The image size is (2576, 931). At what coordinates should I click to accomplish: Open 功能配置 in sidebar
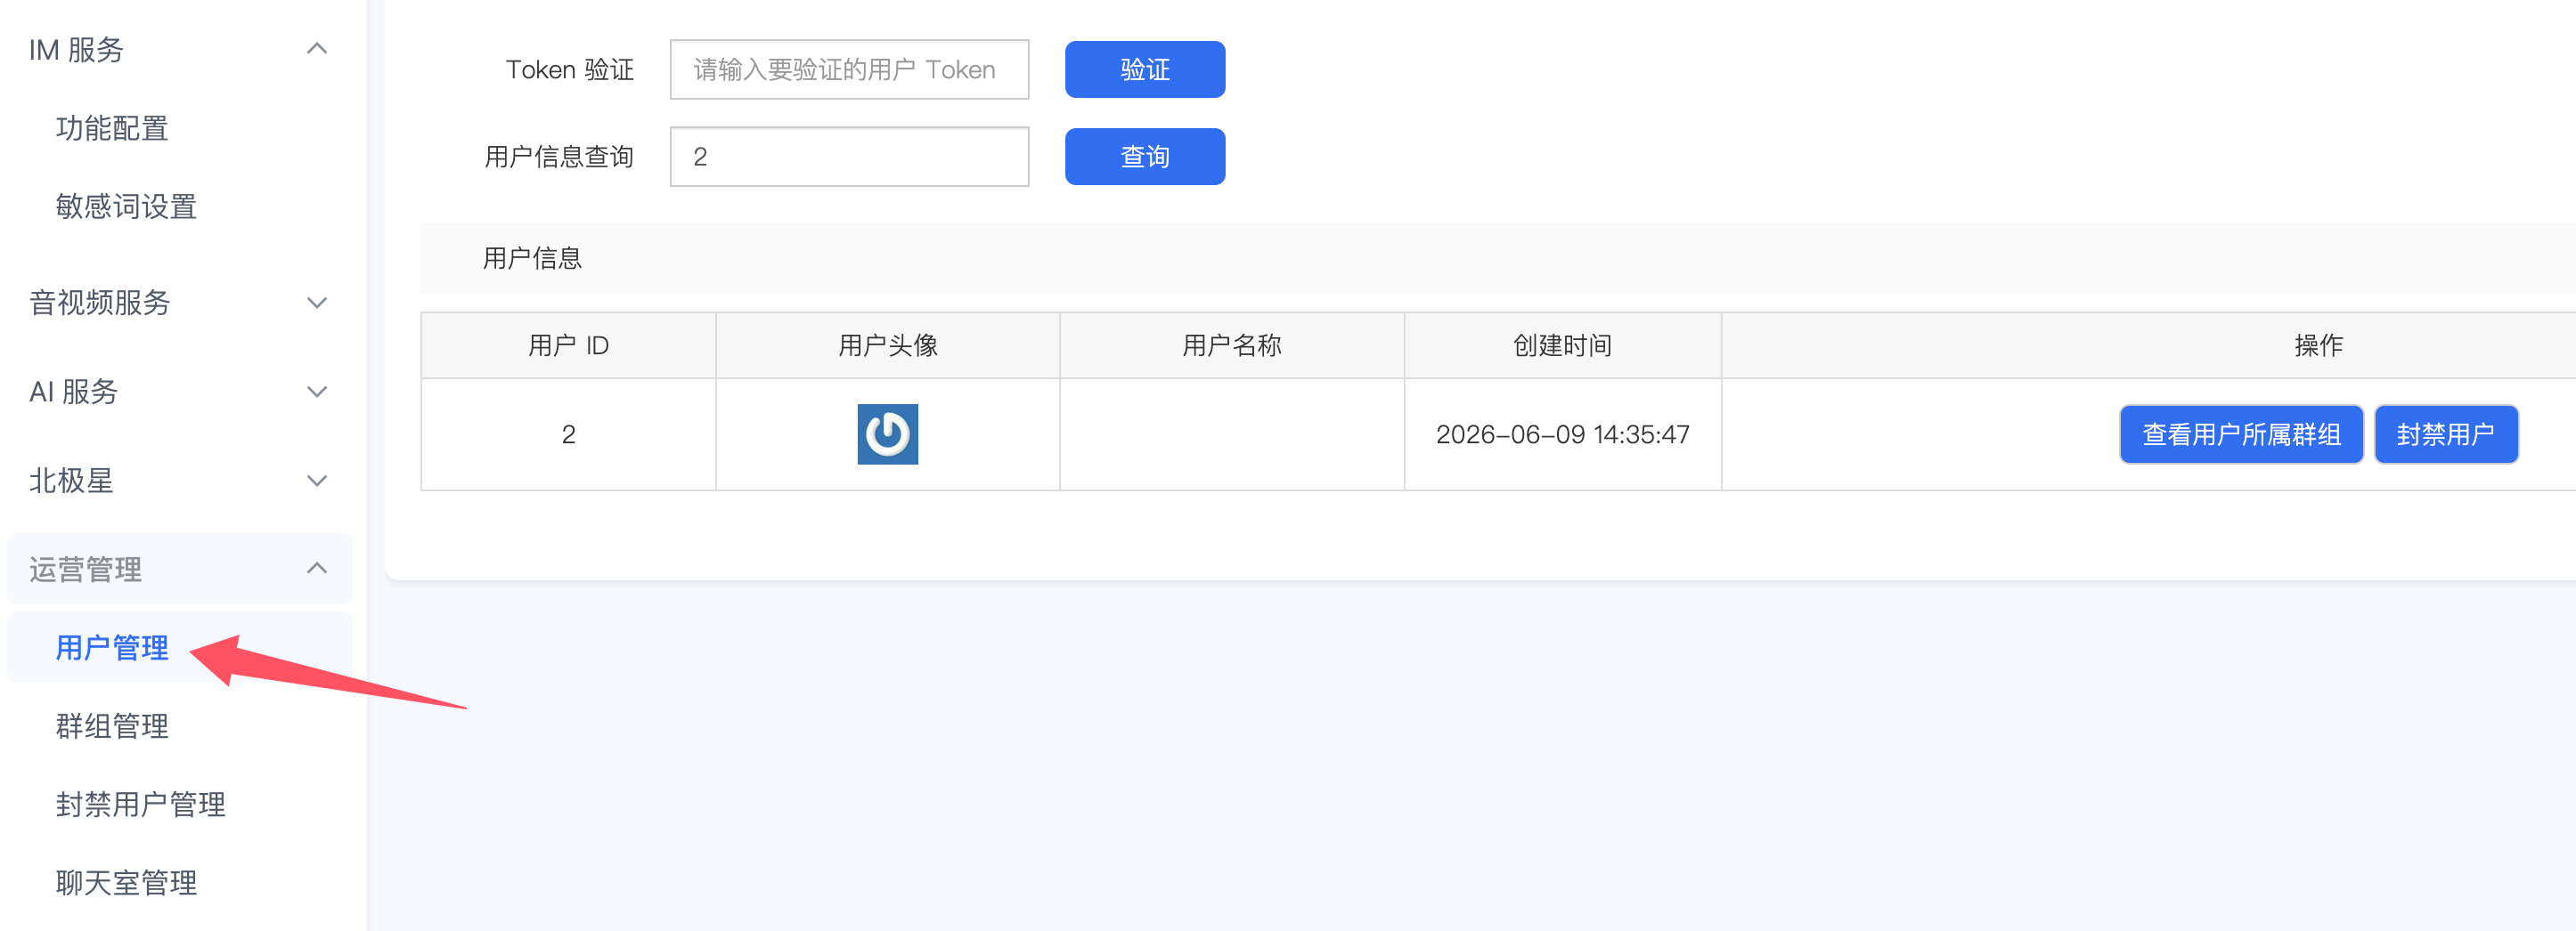click(x=112, y=128)
